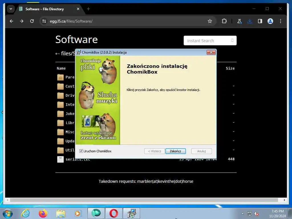This screenshot has height=219, width=292.
Task: Switch to the green round browser taskbar button
Action: [x=96, y=213]
